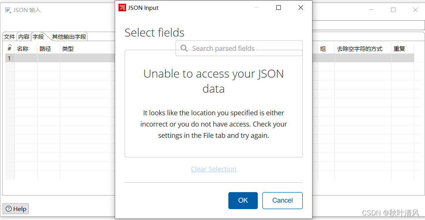Switch to the 内容 tab
The image size is (425, 220).
tap(23, 36)
